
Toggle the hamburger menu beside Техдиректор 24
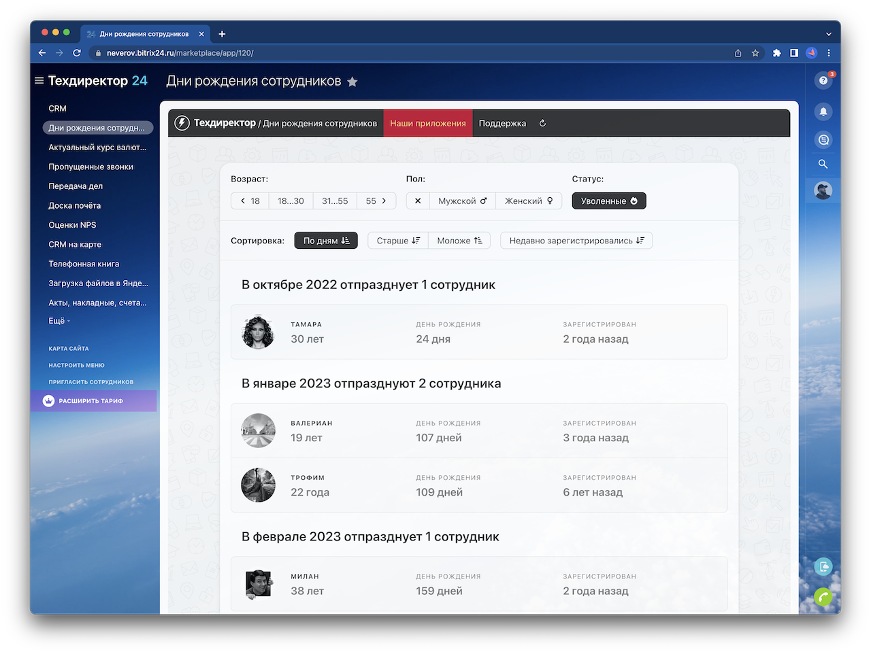coord(39,81)
